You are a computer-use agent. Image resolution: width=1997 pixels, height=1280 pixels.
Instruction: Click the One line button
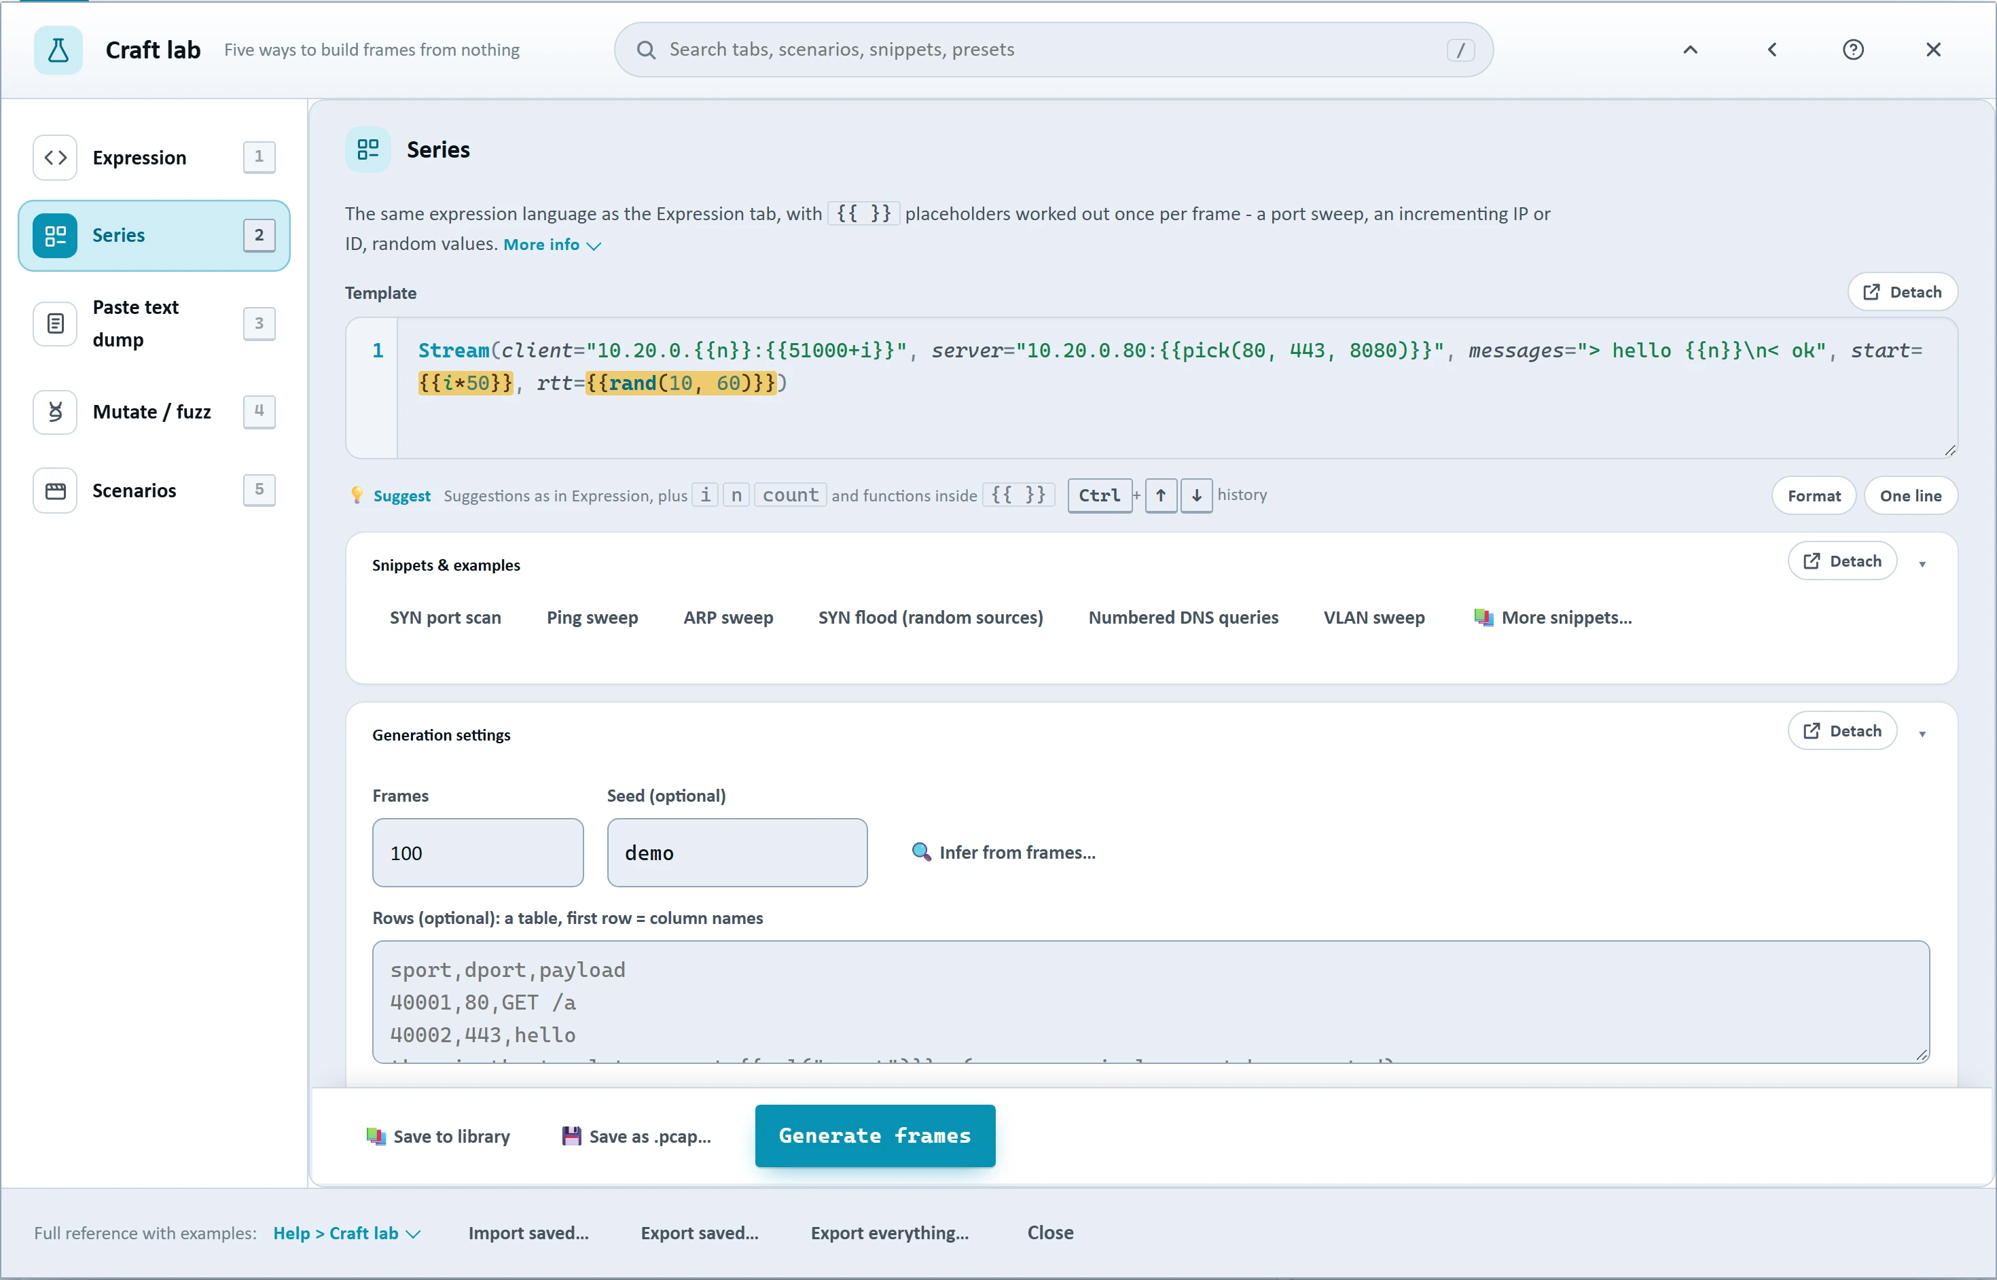pos(1911,495)
